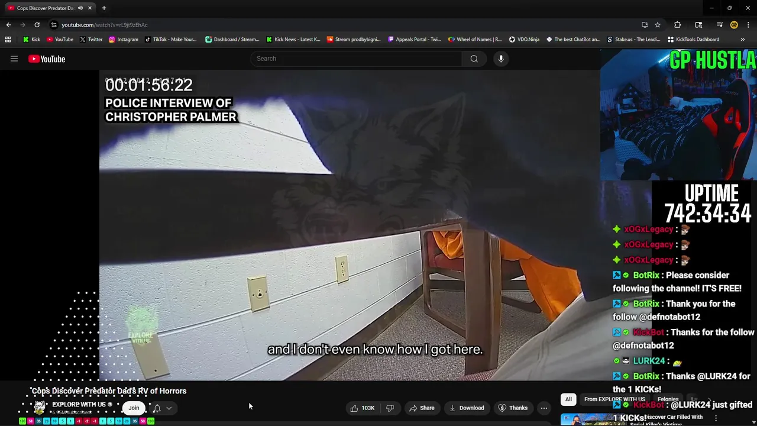
Task: Click the video title text
Action: (109, 391)
